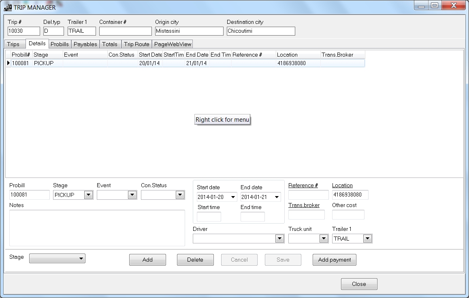Expand the Con.Status dropdown
Image resolution: width=469 pixels, height=298 pixels.
pyautogui.click(x=180, y=195)
